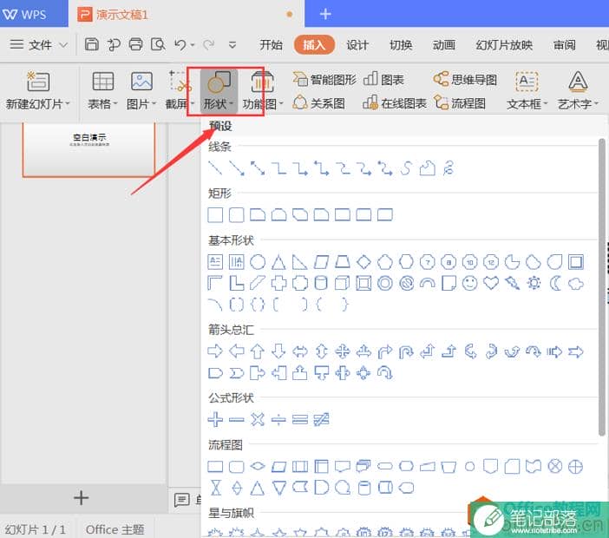The width and height of the screenshot is (609, 538).
Task: Select the isosceles triangle under 基本形状
Action: point(278,262)
